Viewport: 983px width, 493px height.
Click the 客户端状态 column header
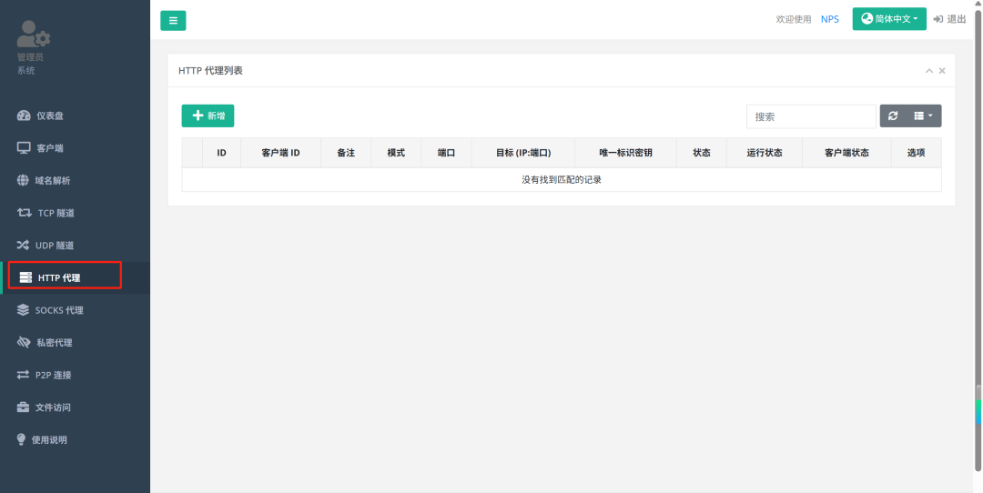847,153
